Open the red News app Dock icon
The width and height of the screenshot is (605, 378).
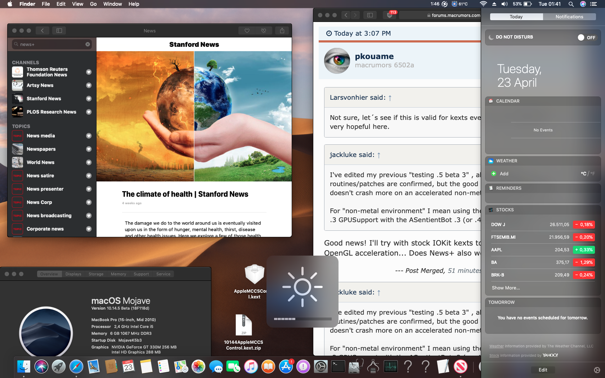[x=461, y=367]
